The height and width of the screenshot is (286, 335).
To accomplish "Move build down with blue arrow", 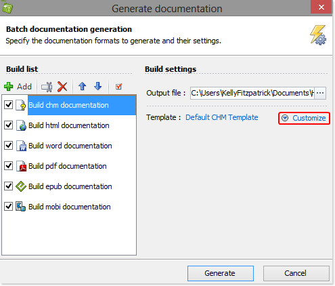I will pyautogui.click(x=98, y=86).
